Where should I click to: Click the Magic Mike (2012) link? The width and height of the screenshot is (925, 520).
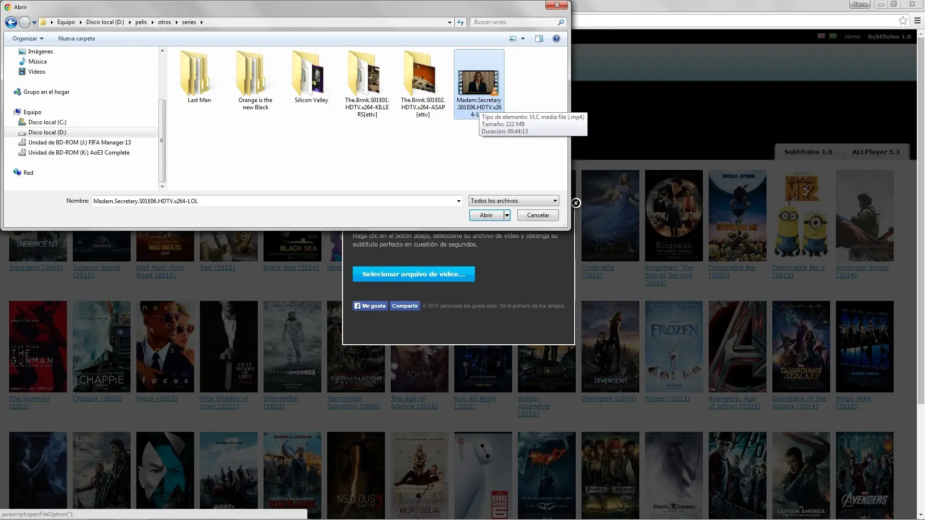(853, 403)
